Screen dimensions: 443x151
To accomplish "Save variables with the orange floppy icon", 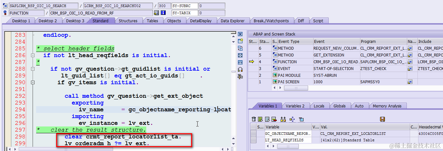I will (382, 119).
